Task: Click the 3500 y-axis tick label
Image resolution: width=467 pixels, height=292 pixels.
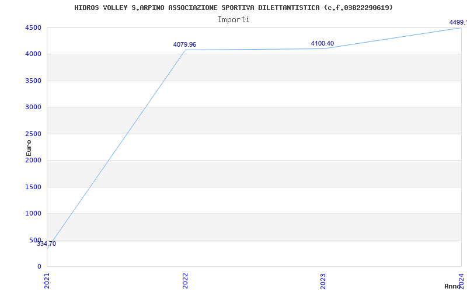Action: 33,81
